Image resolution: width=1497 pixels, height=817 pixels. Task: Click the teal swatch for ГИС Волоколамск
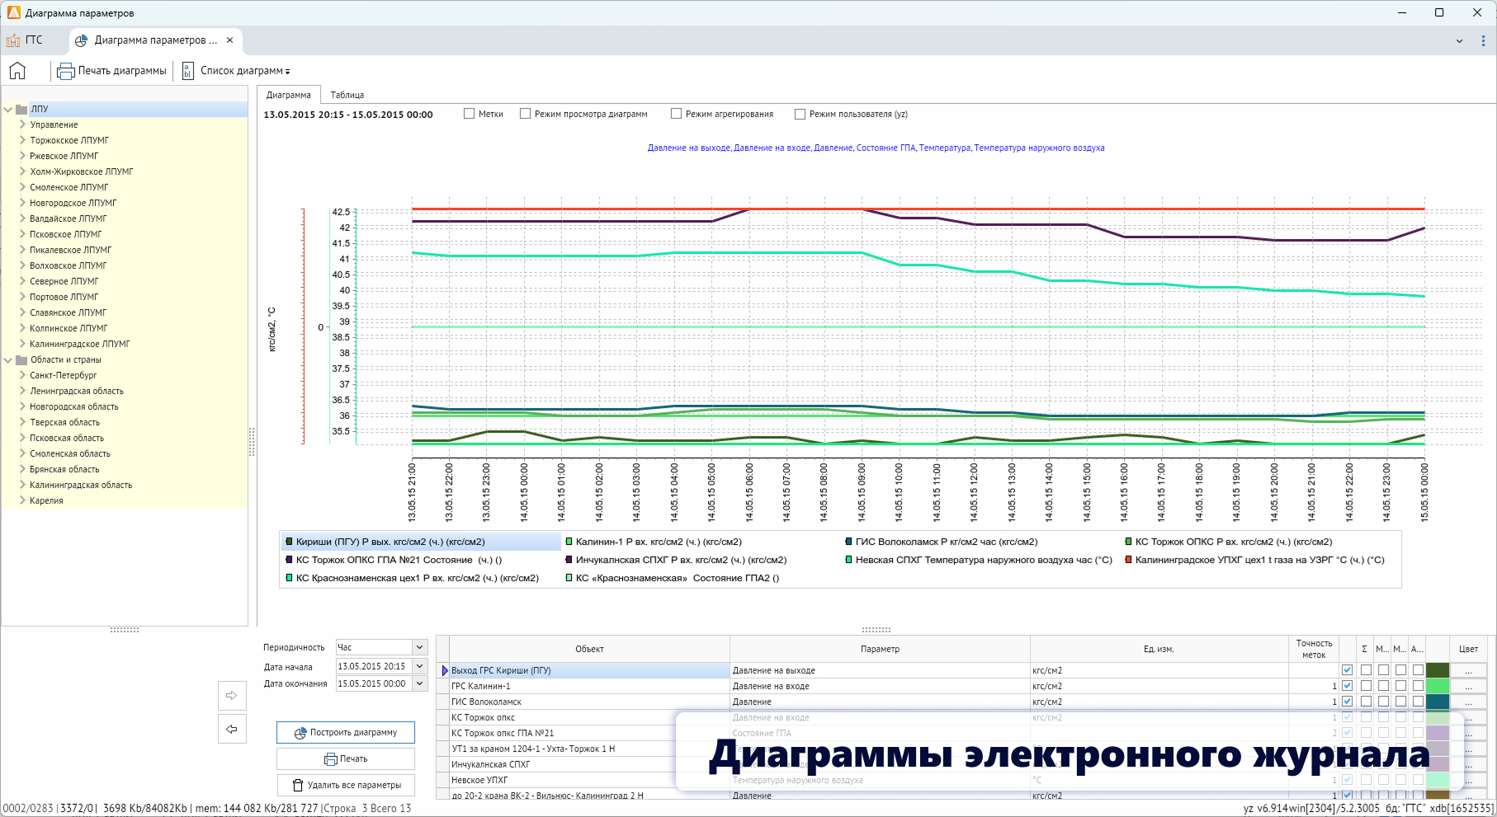[1438, 702]
